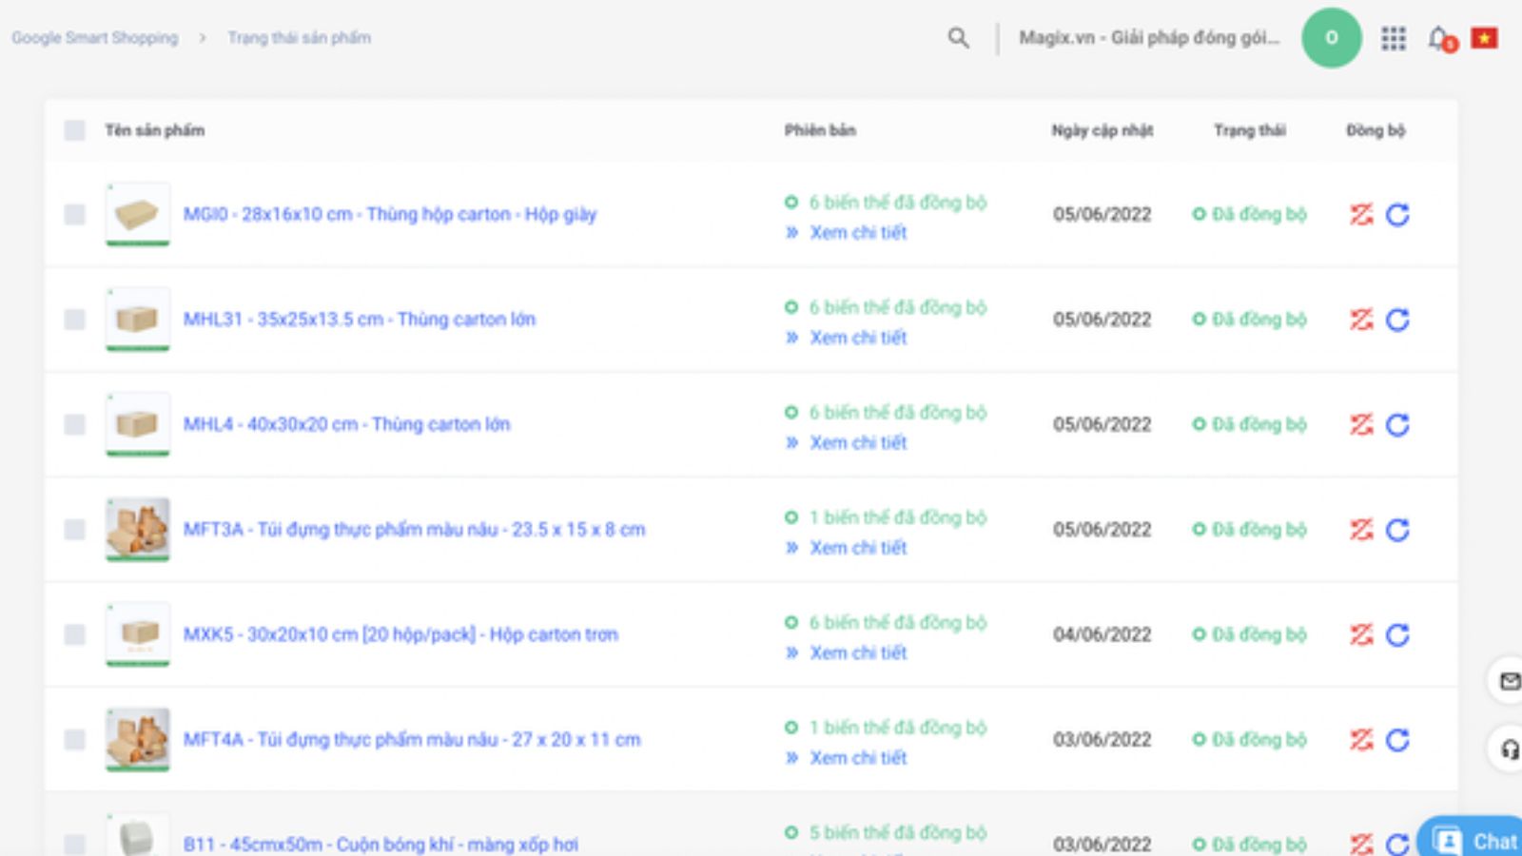The image size is (1522, 856).
Task: Unsync the MHL4 product with red icon
Action: pyautogui.click(x=1361, y=424)
